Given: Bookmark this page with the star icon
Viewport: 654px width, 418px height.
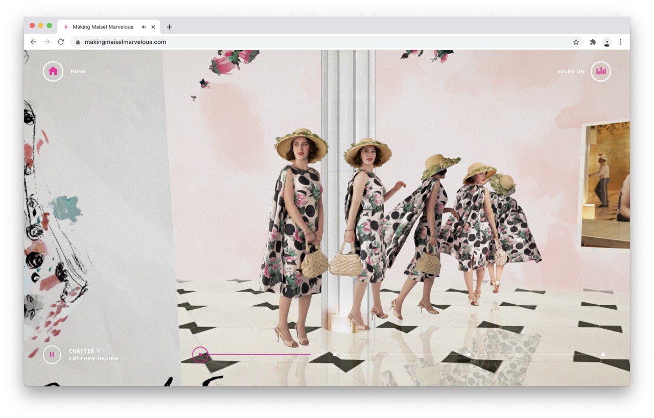Looking at the screenshot, I should (576, 42).
